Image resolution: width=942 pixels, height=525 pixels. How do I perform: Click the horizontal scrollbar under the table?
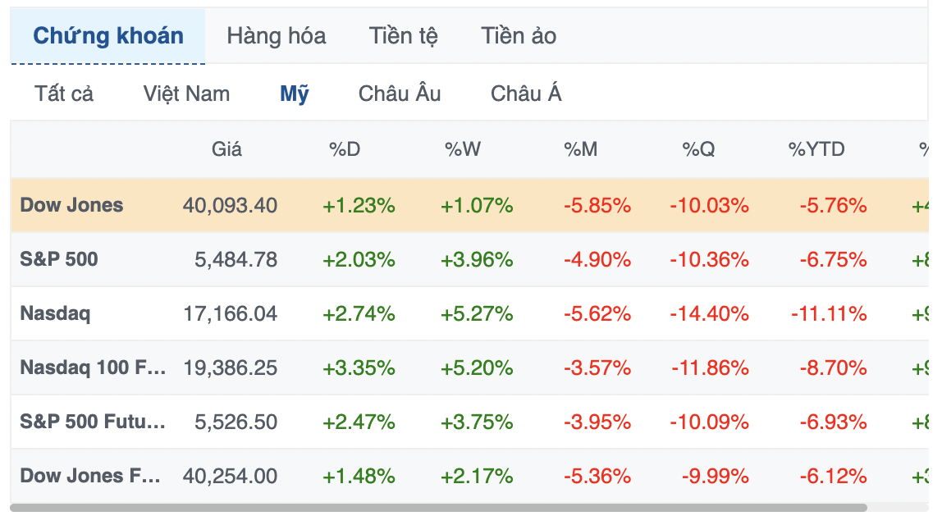438,508
